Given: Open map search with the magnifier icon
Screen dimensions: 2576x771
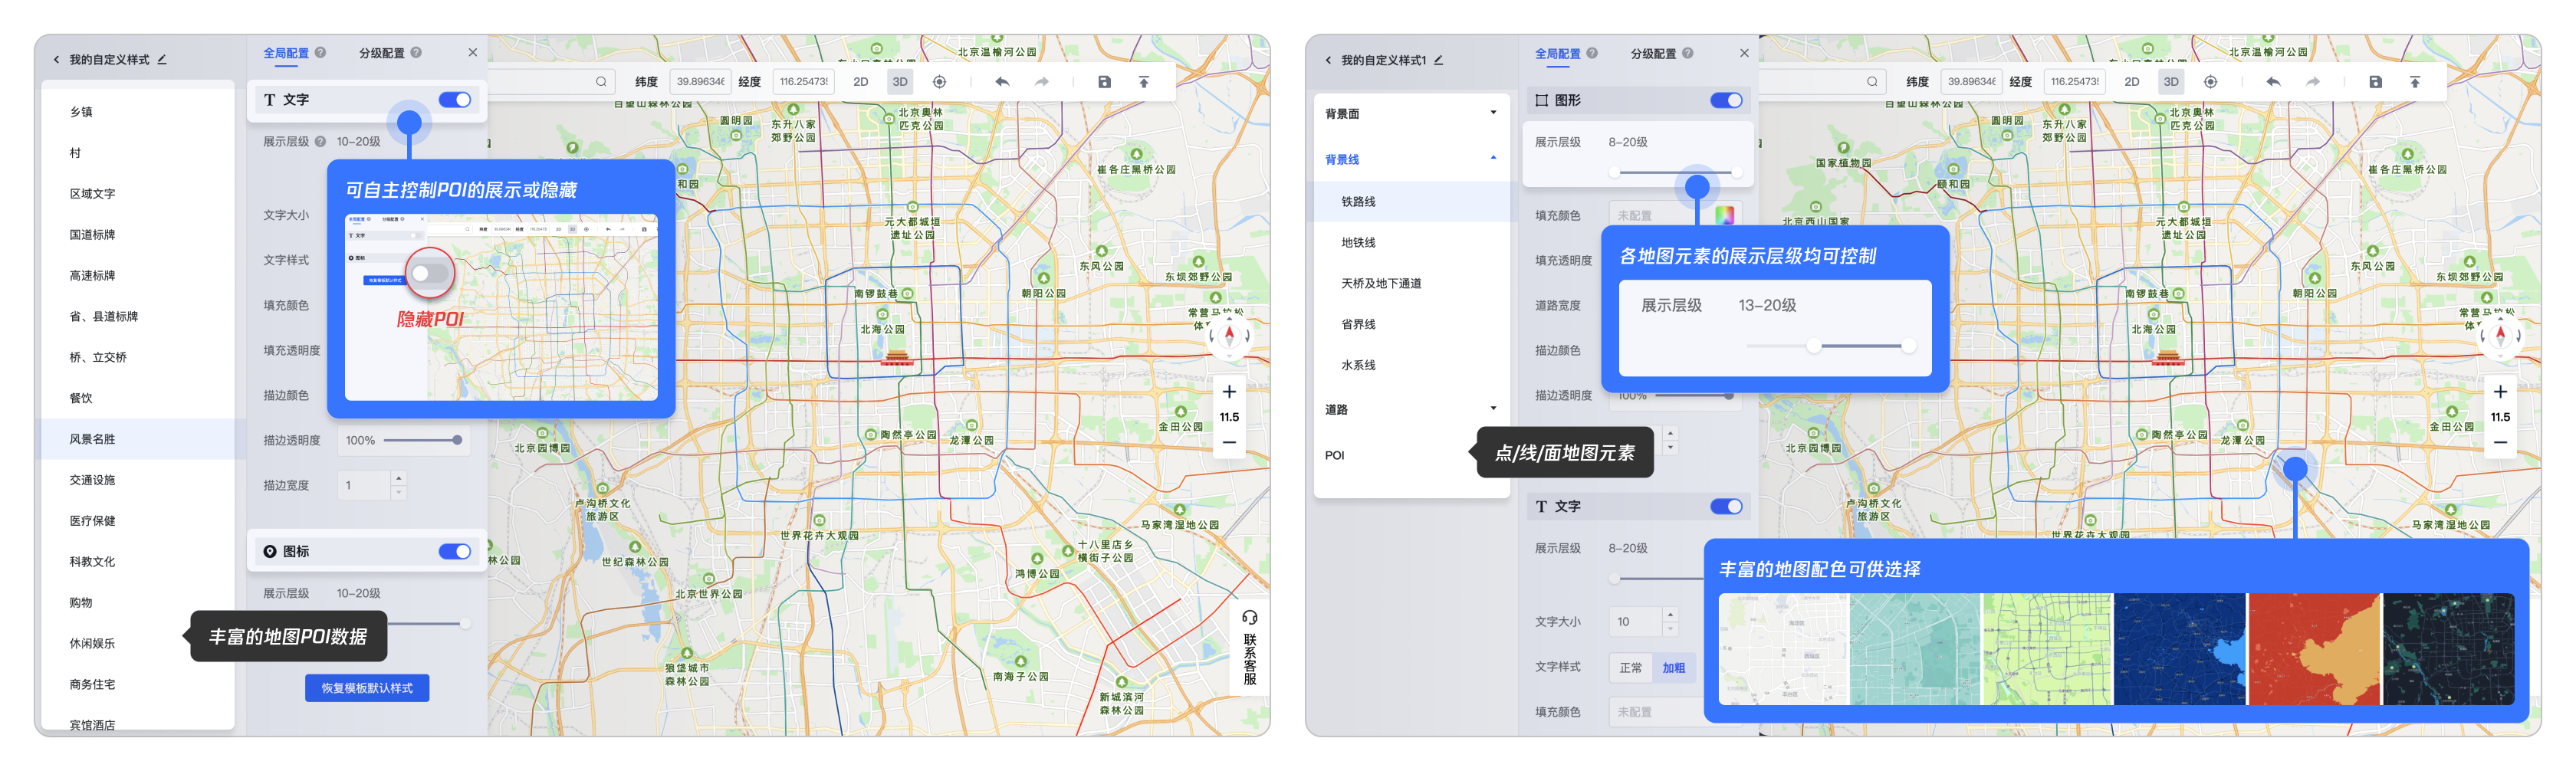Looking at the screenshot, I should click(602, 81).
